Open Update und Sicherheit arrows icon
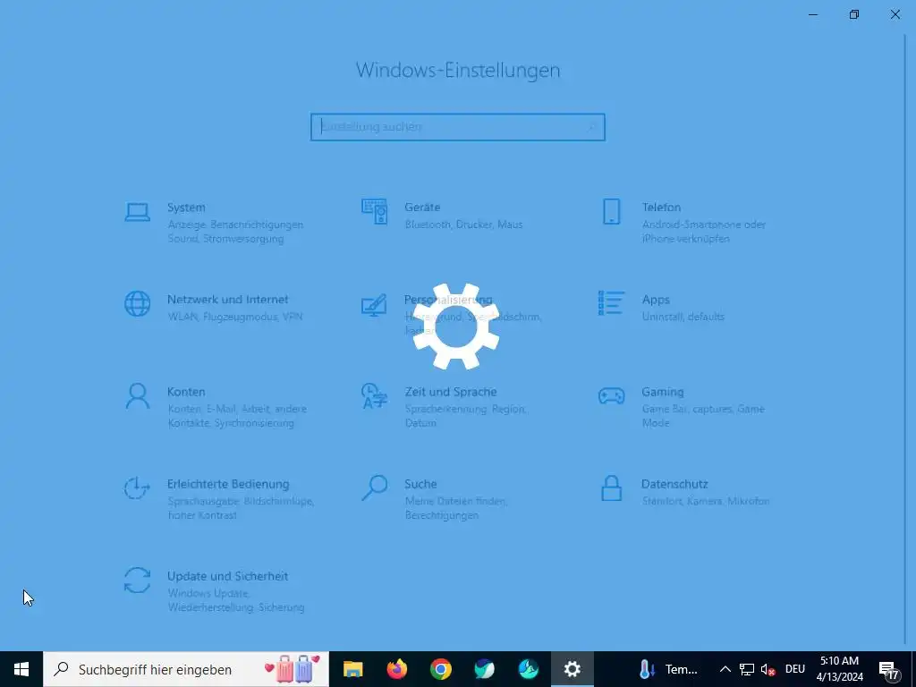 (137, 581)
